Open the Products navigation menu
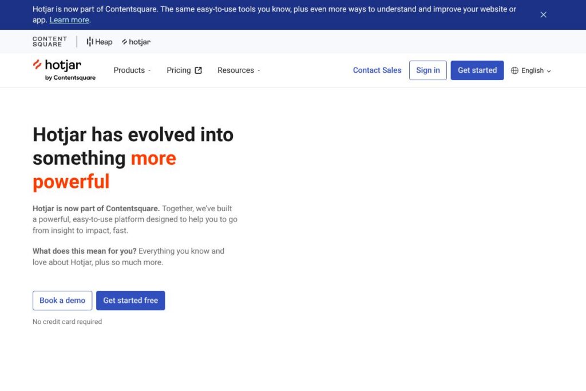The width and height of the screenshot is (586, 391). (x=129, y=70)
